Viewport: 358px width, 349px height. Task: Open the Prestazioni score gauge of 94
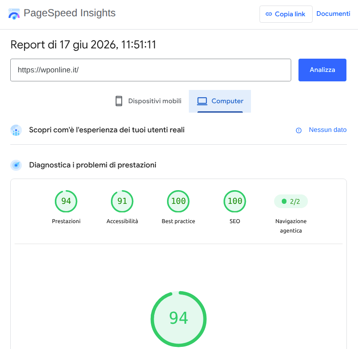pyautogui.click(x=66, y=201)
